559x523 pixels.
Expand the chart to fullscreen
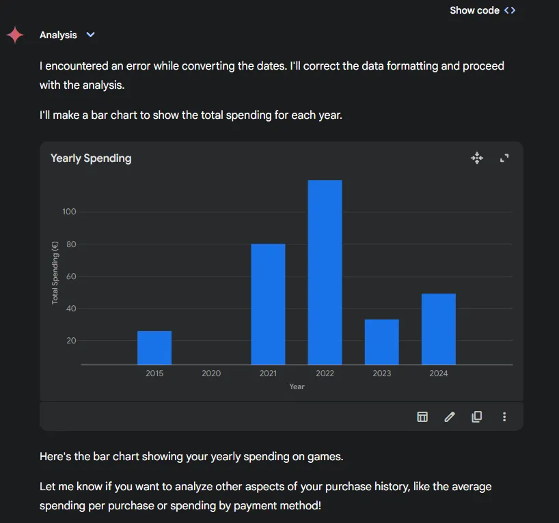coord(504,158)
